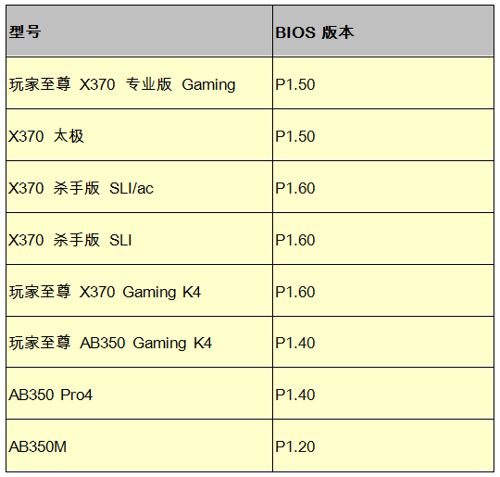
Task: Click the 型号 column header
Action: 139,31
